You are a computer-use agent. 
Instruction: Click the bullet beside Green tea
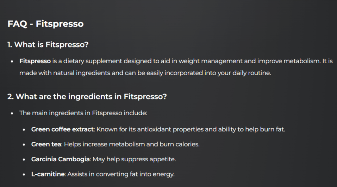[x=24, y=144]
